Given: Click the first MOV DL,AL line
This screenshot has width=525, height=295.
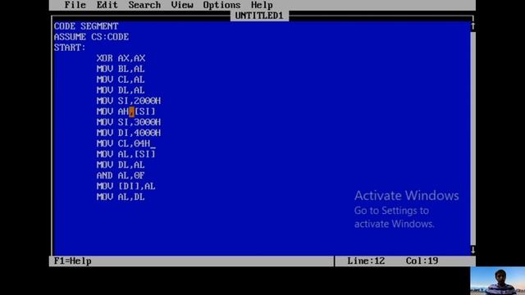Looking at the screenshot, I should [121, 90].
